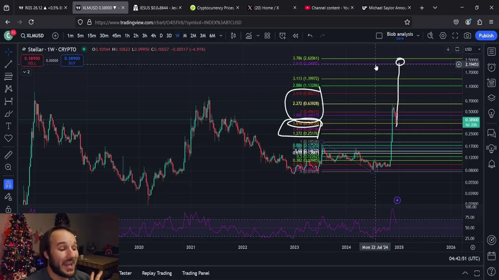The image size is (499, 280).
Task: Toggle magnet mode for drawings
Action: click(x=8, y=184)
